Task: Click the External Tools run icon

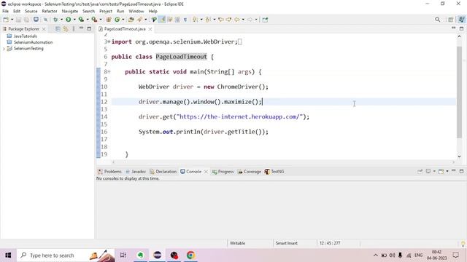Action: (x=94, y=20)
